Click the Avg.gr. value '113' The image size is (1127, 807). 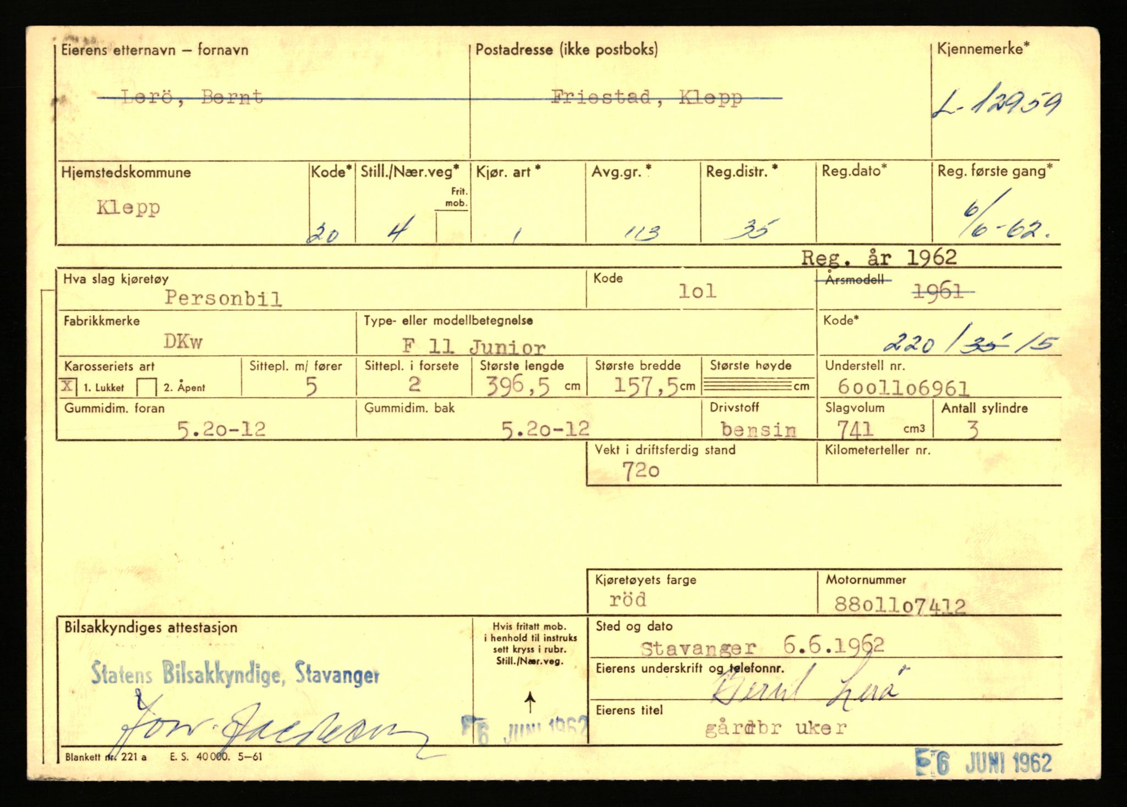pos(641,233)
